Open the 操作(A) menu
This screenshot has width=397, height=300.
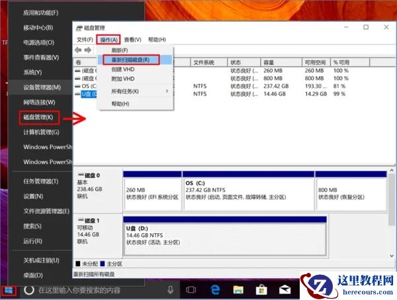point(109,40)
